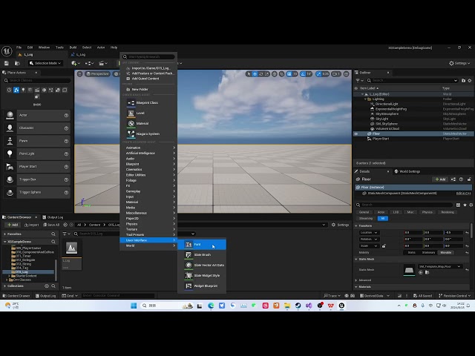Viewport: 475px width, 356px height.
Task: Open the Content Drawer button
Action: 16,296
